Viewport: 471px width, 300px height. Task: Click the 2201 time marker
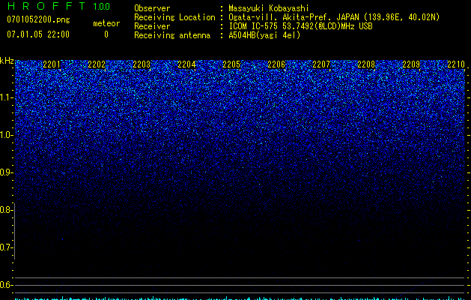tap(52, 64)
